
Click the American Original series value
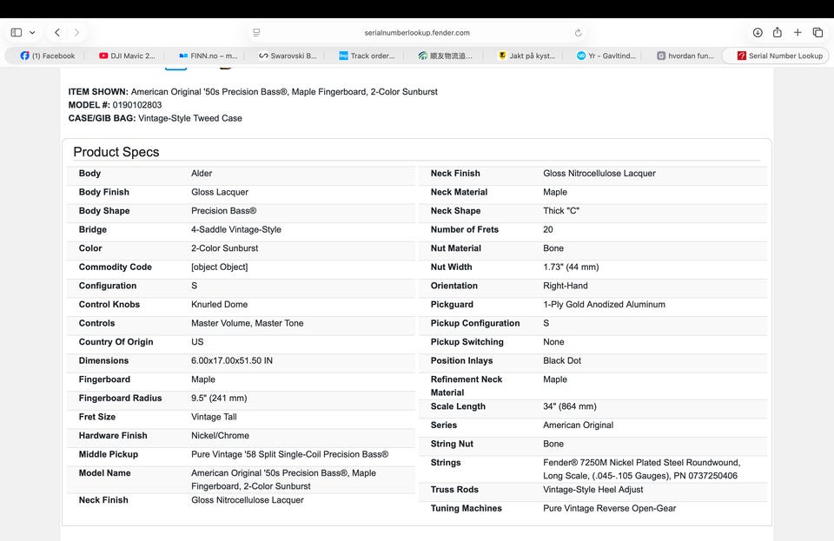(579, 426)
